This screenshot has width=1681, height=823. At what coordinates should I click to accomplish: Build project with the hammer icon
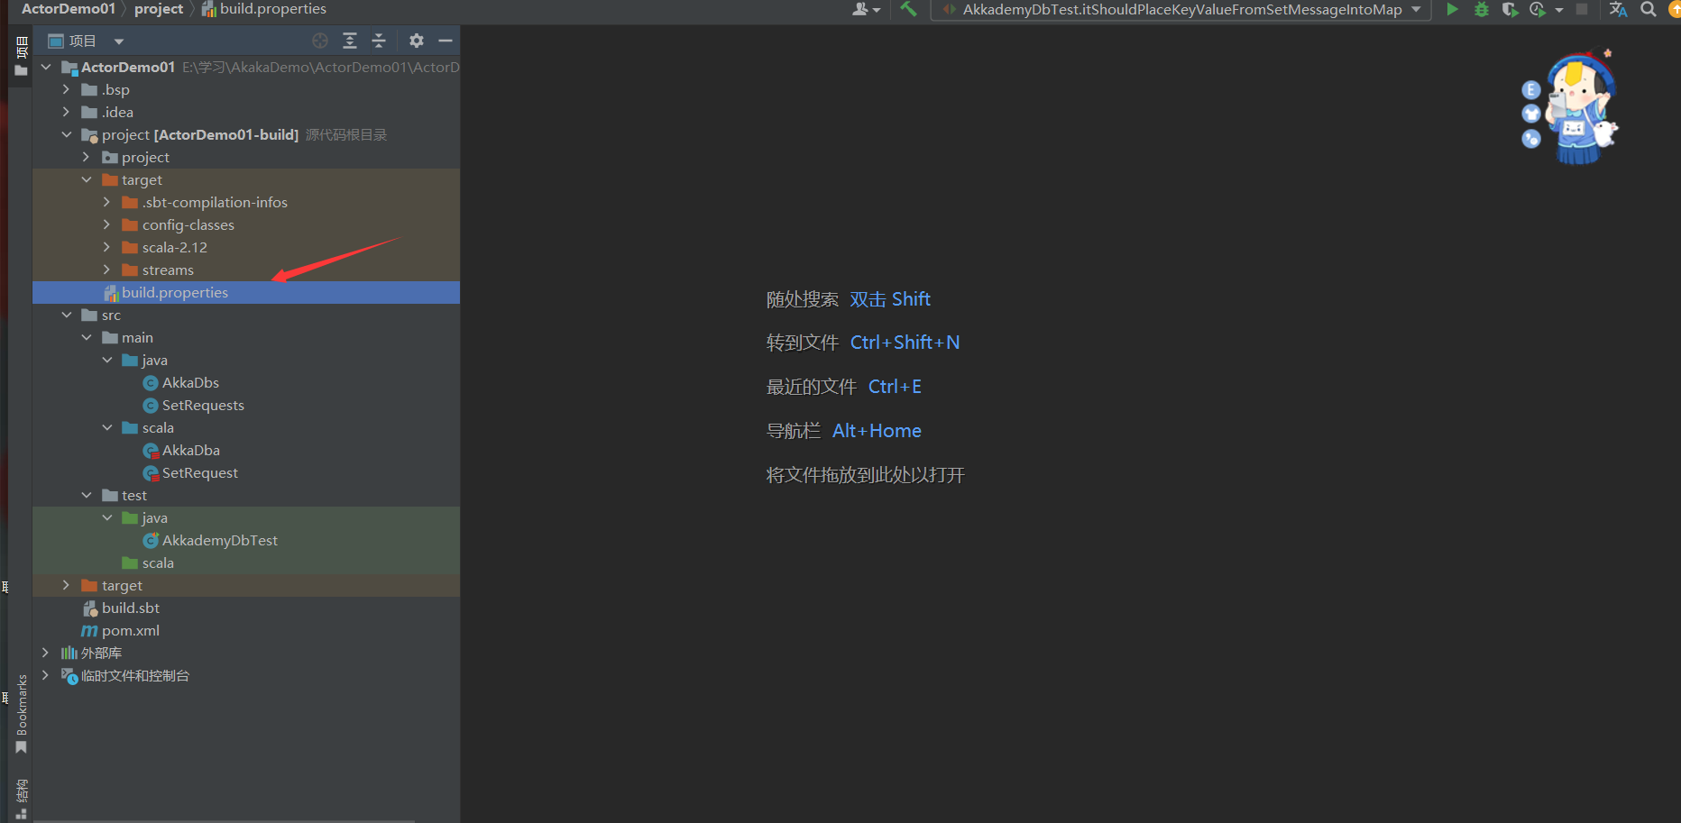tap(908, 9)
